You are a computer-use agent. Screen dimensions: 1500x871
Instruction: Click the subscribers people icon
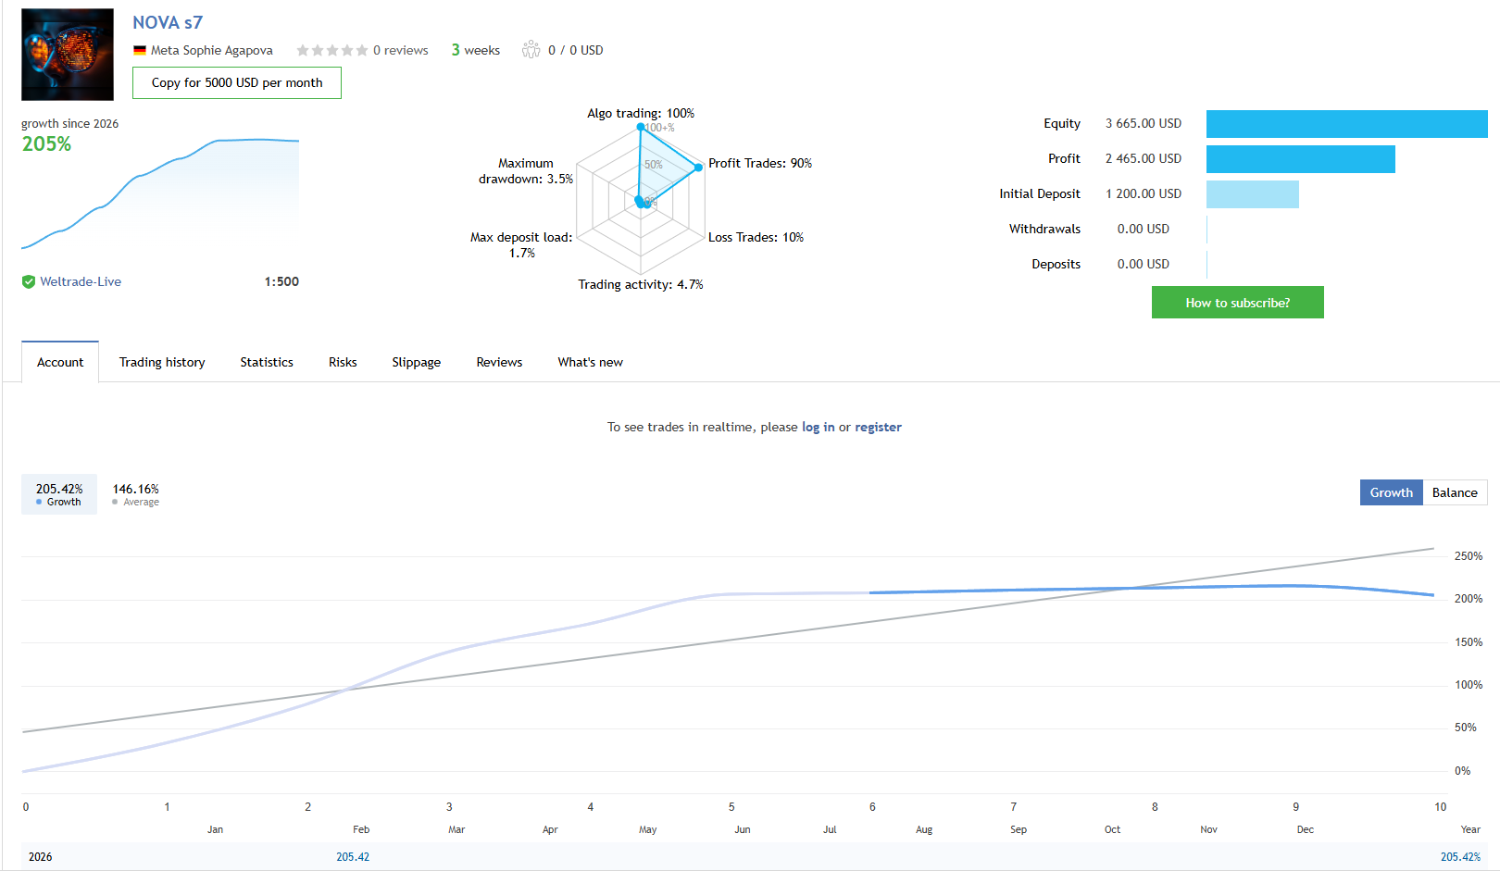pos(531,50)
